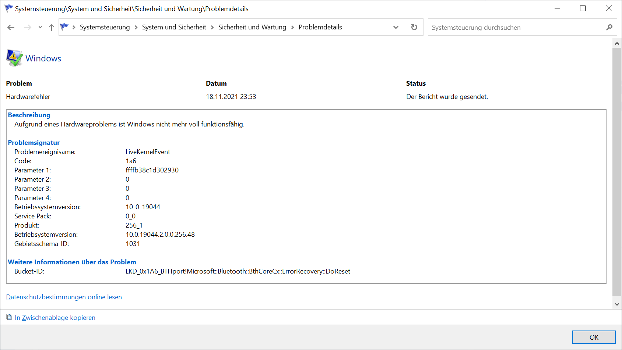Click the Beschreibung section heading
Screen dimensions: 622x350
(29, 115)
